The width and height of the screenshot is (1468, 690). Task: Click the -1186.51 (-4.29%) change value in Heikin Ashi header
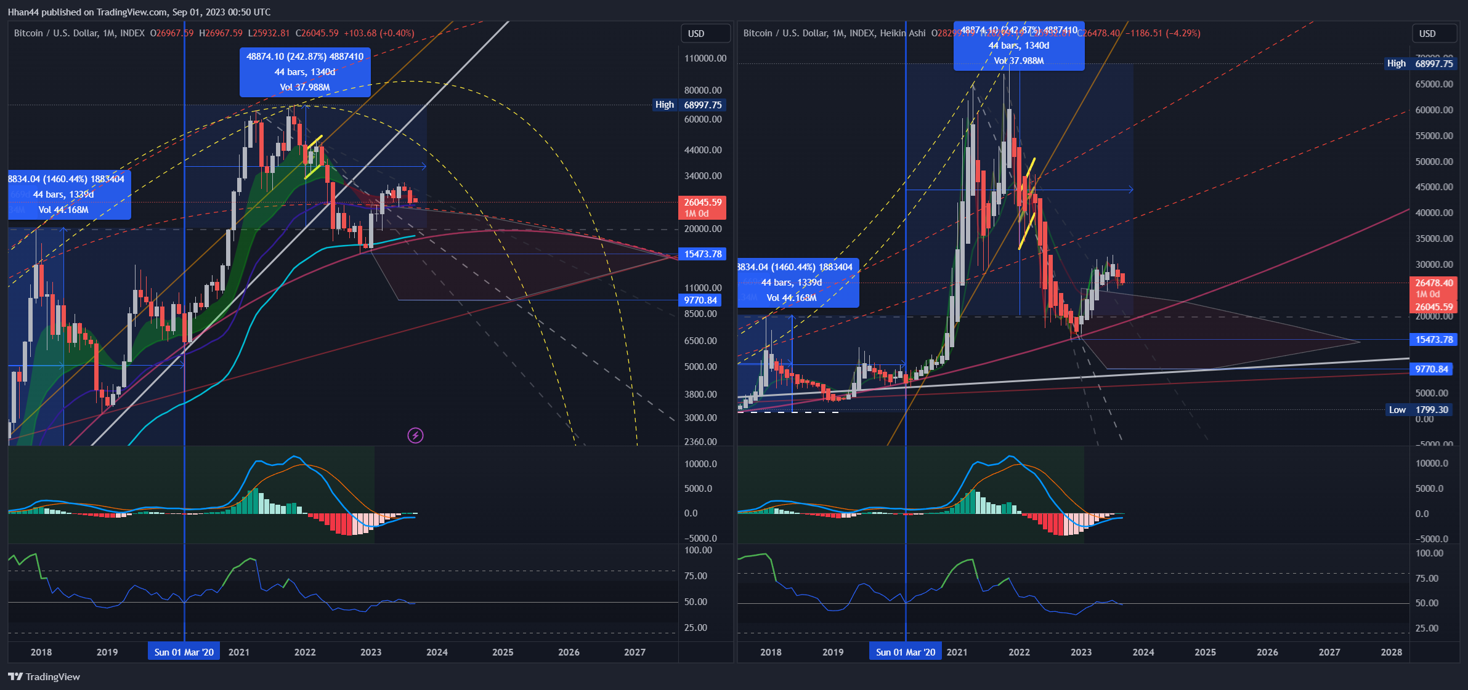(1163, 33)
